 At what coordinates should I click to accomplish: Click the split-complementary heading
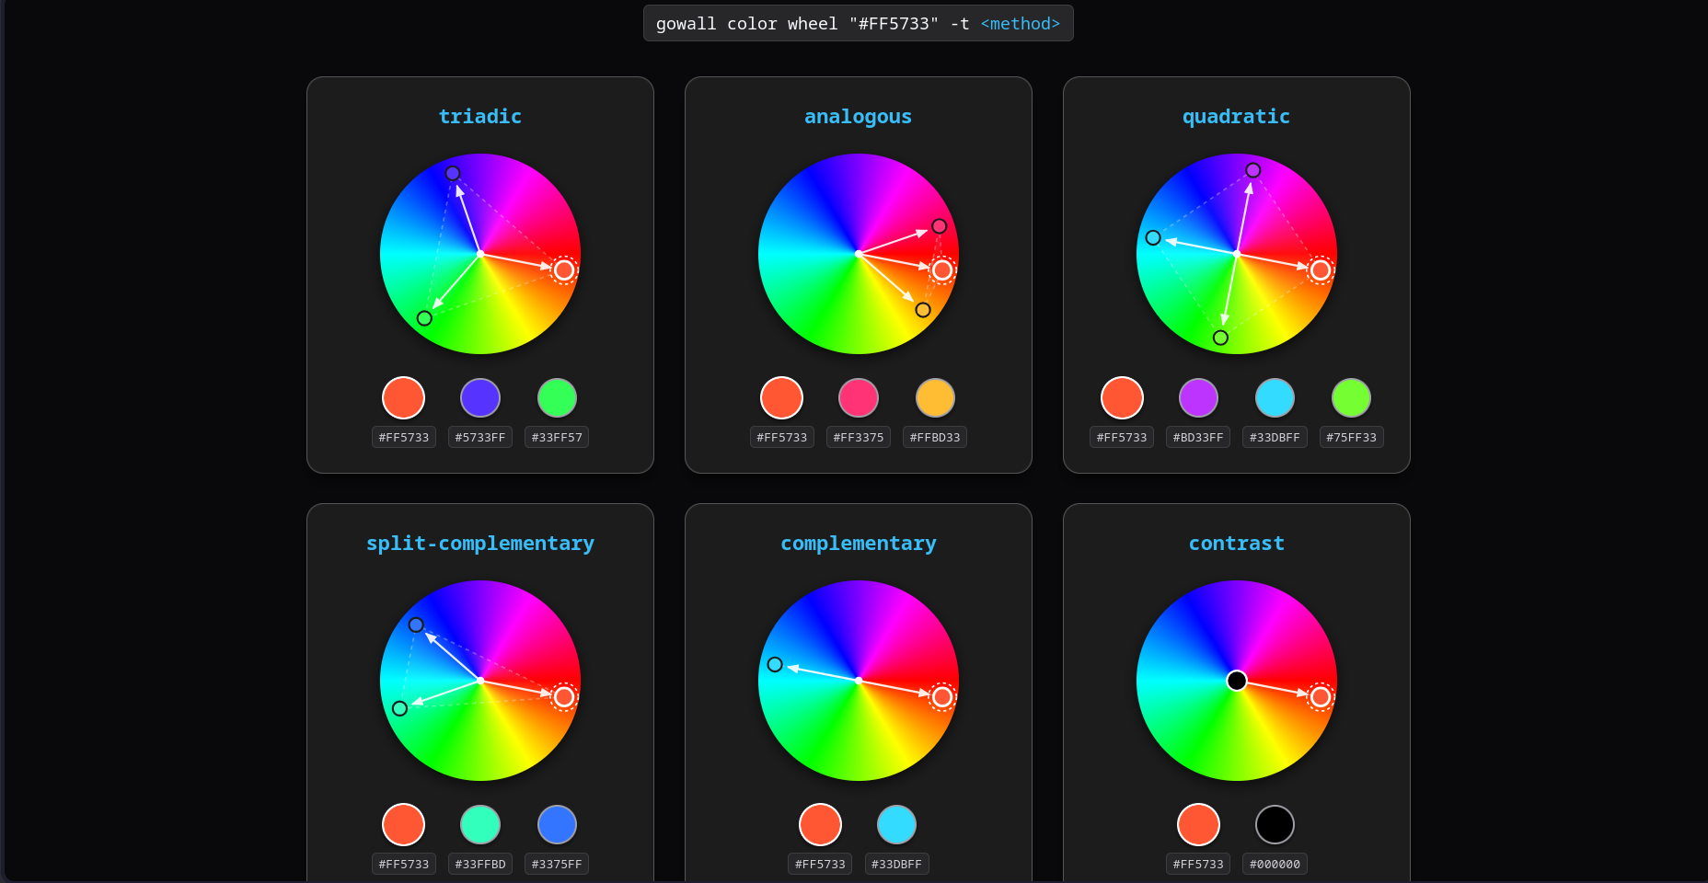(479, 544)
